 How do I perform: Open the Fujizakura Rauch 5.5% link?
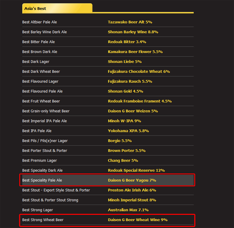click(x=130, y=81)
